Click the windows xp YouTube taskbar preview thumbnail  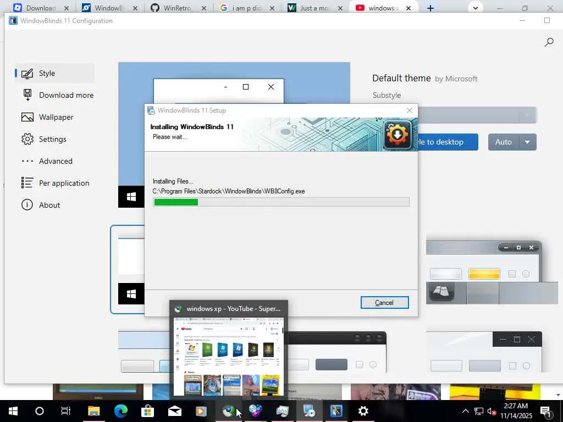(229, 356)
